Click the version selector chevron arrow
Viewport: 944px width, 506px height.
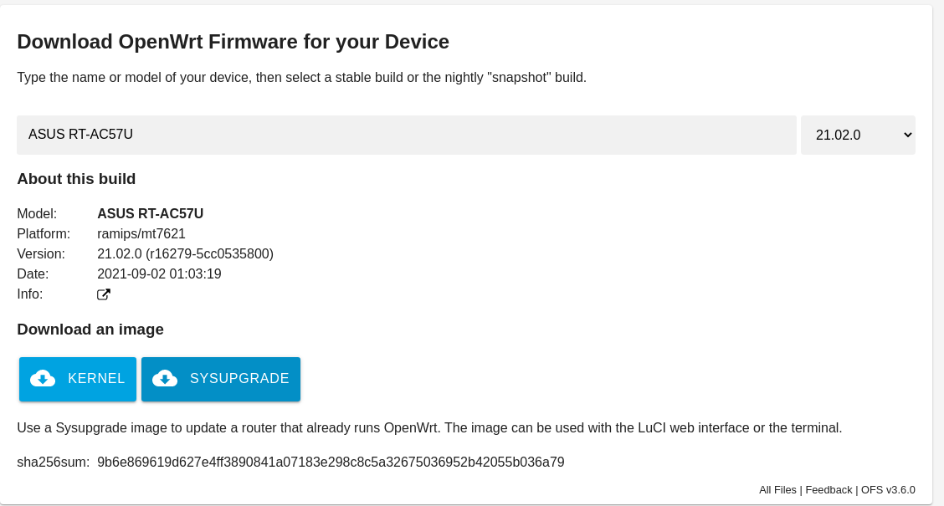908,135
